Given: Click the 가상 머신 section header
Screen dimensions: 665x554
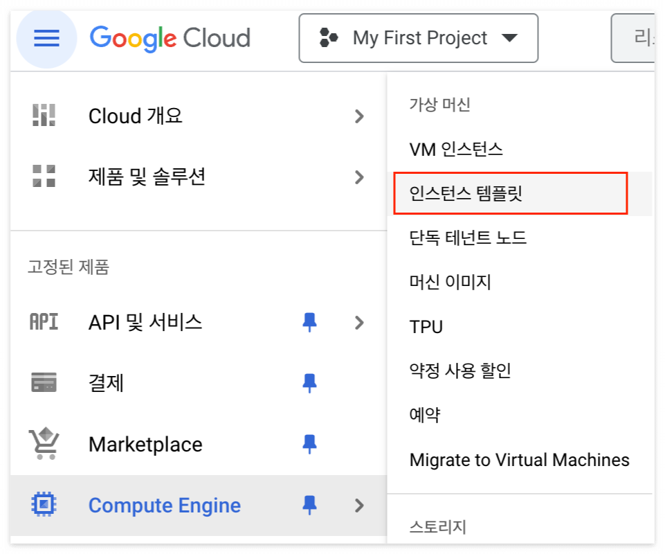Looking at the screenshot, I should pos(440,105).
